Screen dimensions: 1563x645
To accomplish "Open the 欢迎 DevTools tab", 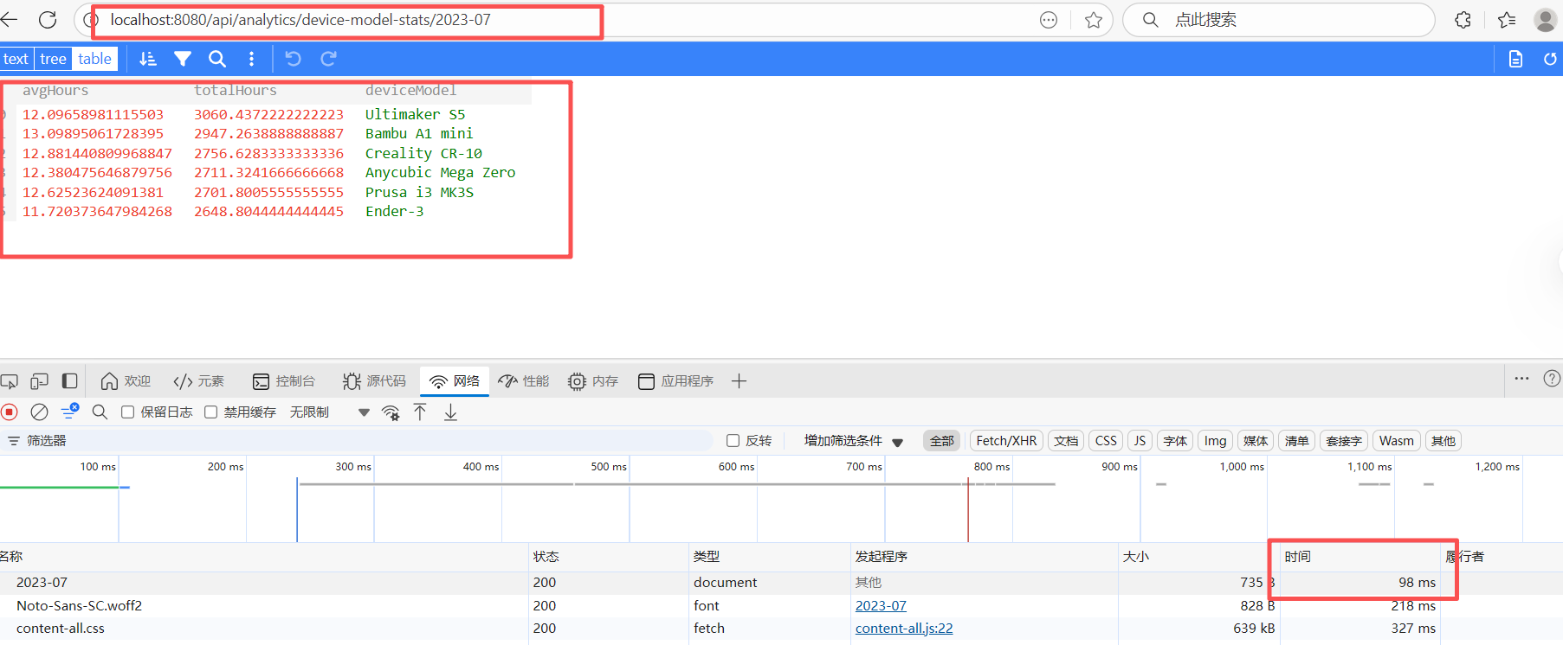I will pyautogui.click(x=126, y=381).
